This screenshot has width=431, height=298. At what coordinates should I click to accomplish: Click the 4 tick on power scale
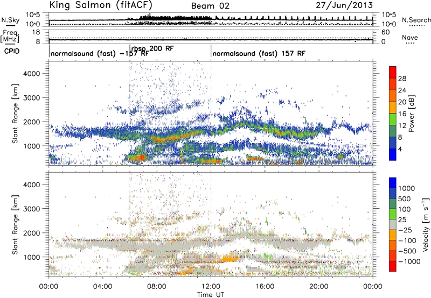click(400, 149)
